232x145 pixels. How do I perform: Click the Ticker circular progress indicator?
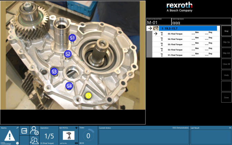88,135
